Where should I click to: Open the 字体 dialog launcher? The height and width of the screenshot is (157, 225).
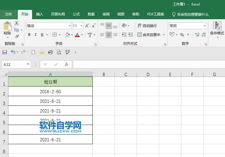95,45
